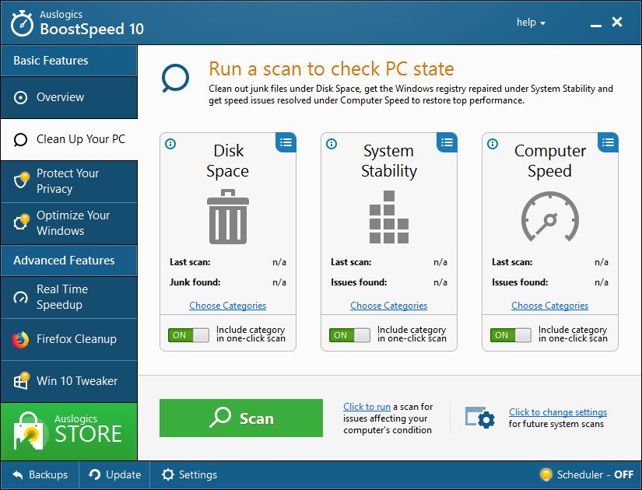Click the stacked blocks icon in System Stability
The height and width of the screenshot is (490, 642).
(389, 217)
